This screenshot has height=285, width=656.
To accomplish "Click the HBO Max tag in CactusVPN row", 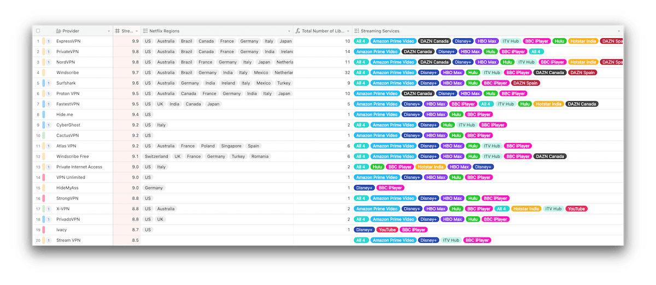I will 436,135.
